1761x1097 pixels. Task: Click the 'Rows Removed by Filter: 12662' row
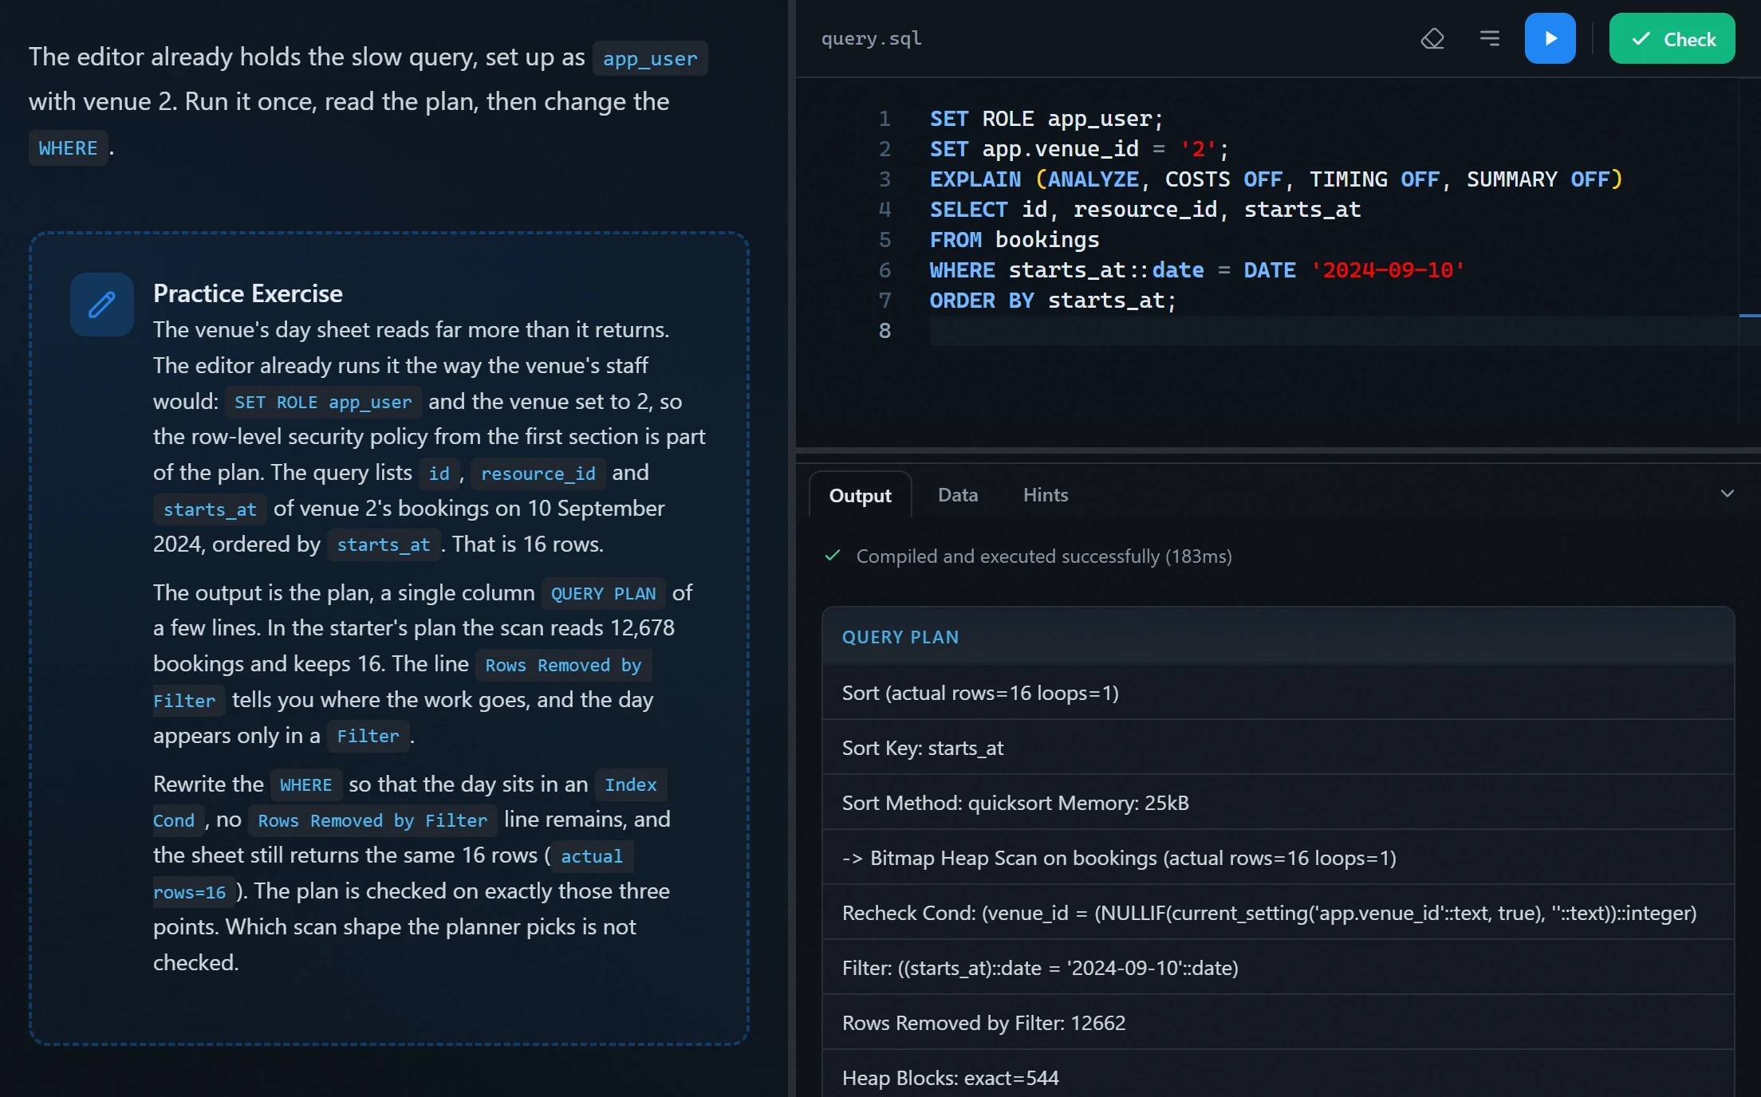point(1278,1023)
